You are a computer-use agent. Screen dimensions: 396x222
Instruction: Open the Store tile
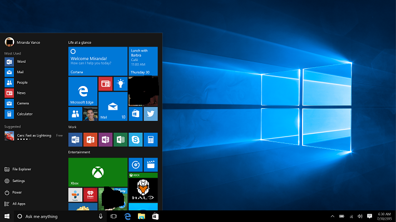pyautogui.click(x=136, y=114)
